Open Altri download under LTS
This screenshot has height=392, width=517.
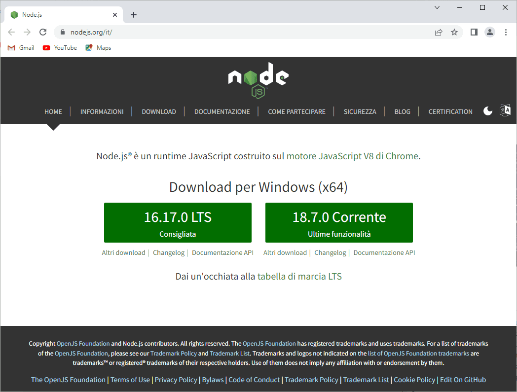pos(123,252)
